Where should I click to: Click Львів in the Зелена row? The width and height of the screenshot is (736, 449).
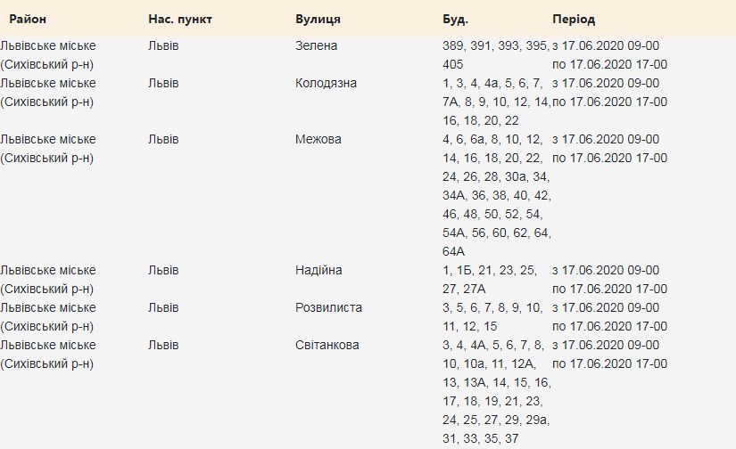click(x=163, y=45)
